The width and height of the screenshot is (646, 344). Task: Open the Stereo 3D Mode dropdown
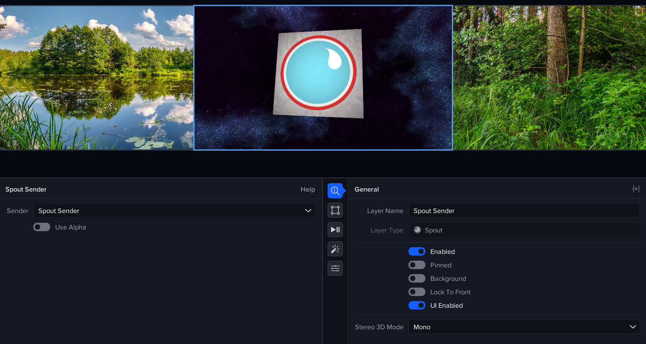(524, 327)
